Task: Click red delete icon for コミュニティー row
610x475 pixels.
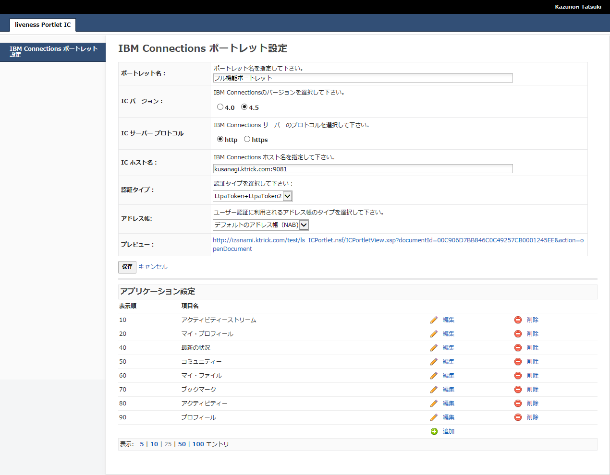Action: pos(518,362)
